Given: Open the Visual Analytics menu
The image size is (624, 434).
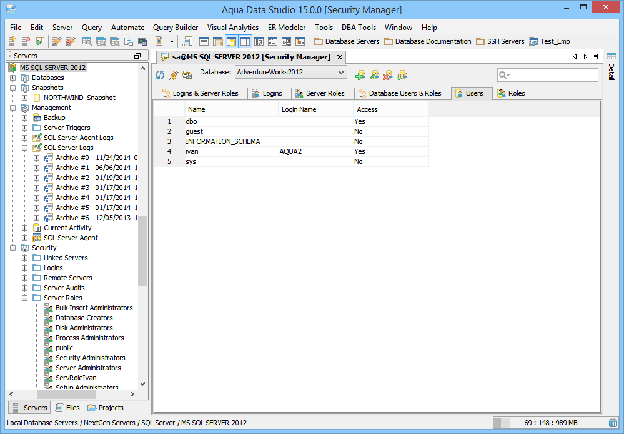Looking at the screenshot, I should [233, 27].
